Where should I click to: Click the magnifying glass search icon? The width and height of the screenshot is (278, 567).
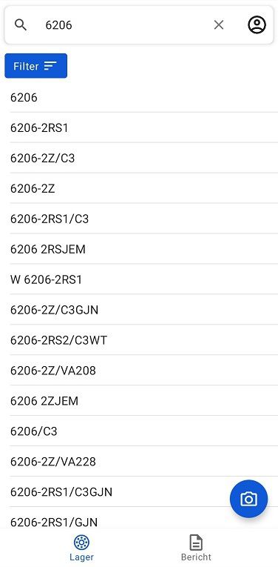pos(21,25)
